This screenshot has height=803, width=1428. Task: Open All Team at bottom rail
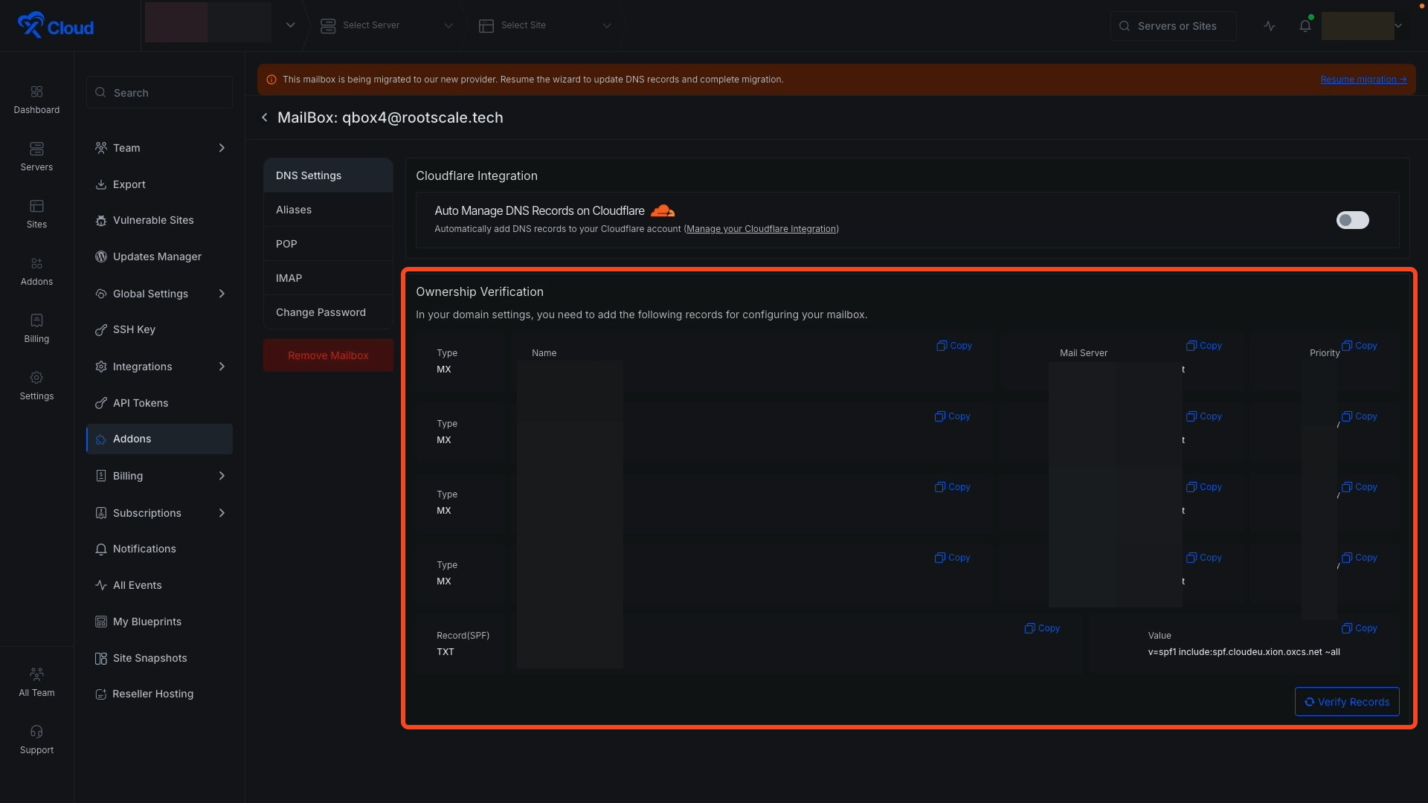[36, 683]
